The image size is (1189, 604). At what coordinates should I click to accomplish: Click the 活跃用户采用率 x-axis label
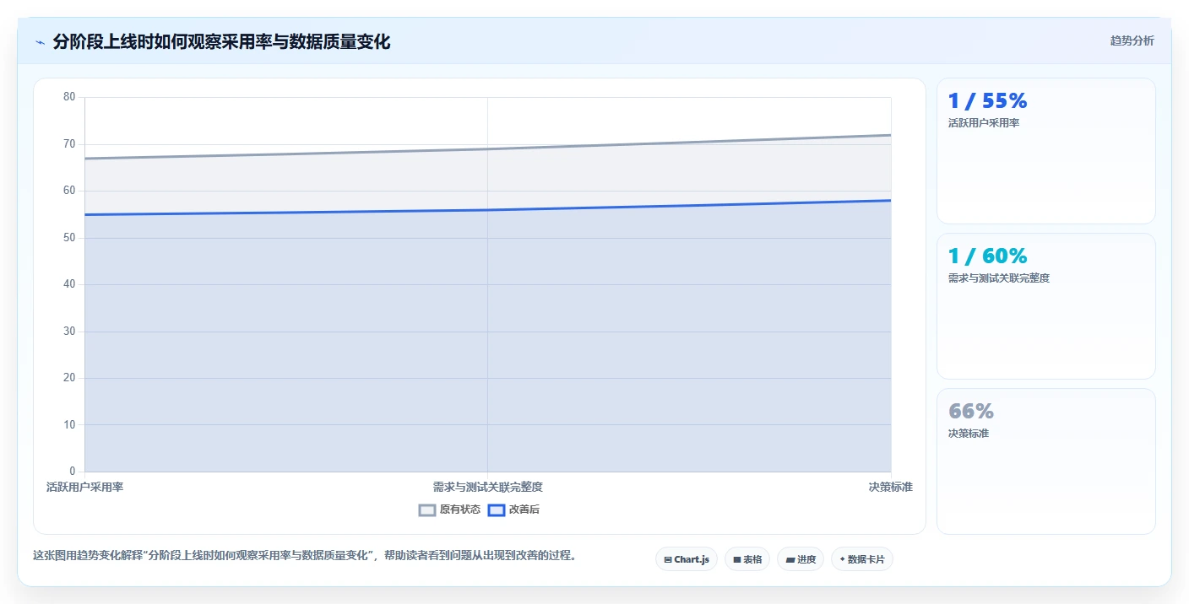84,487
